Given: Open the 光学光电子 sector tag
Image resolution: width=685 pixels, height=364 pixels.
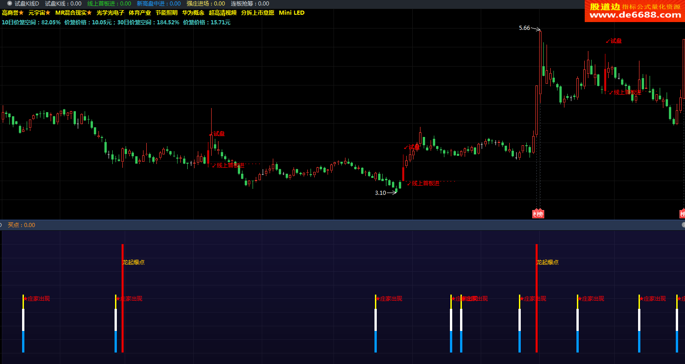Looking at the screenshot, I should point(110,13).
